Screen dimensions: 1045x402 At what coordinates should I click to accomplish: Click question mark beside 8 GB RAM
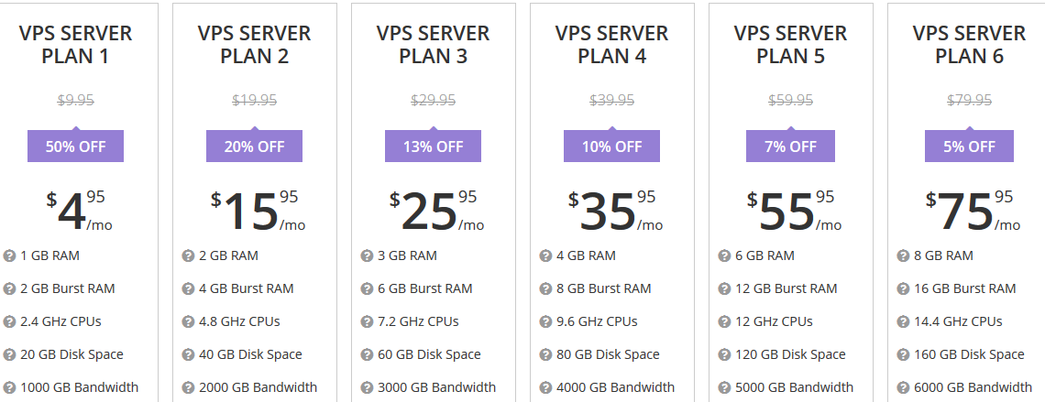pyautogui.click(x=902, y=255)
